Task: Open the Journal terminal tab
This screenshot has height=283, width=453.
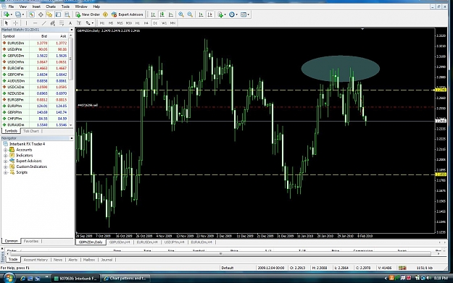Action: tap(107, 260)
